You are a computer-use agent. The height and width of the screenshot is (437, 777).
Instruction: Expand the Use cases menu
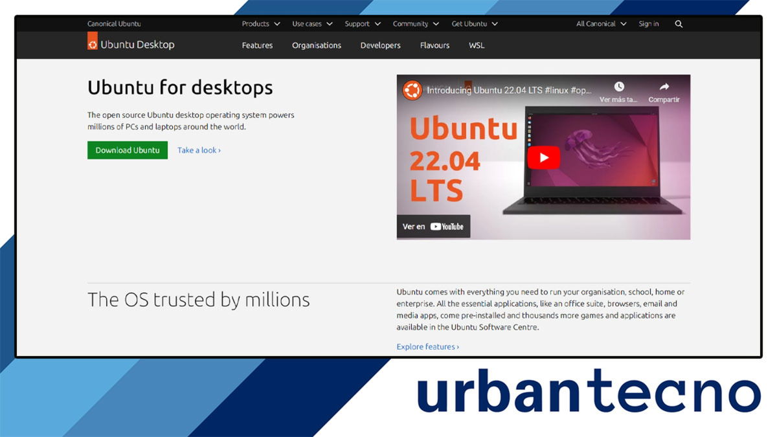(x=312, y=24)
